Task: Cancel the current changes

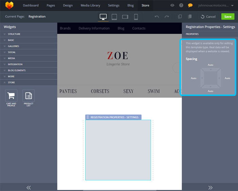Action: click(x=208, y=17)
